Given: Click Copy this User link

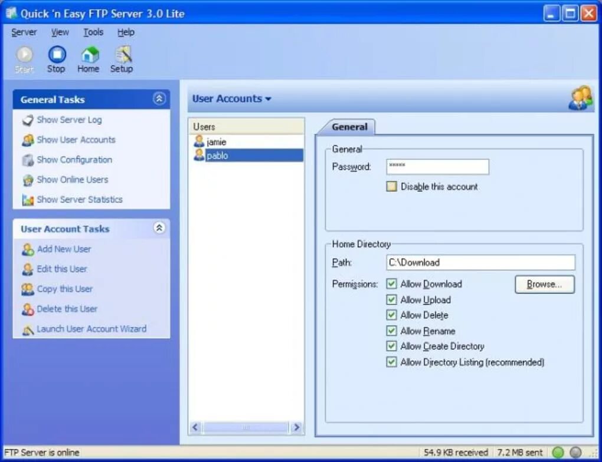Looking at the screenshot, I should tap(64, 289).
